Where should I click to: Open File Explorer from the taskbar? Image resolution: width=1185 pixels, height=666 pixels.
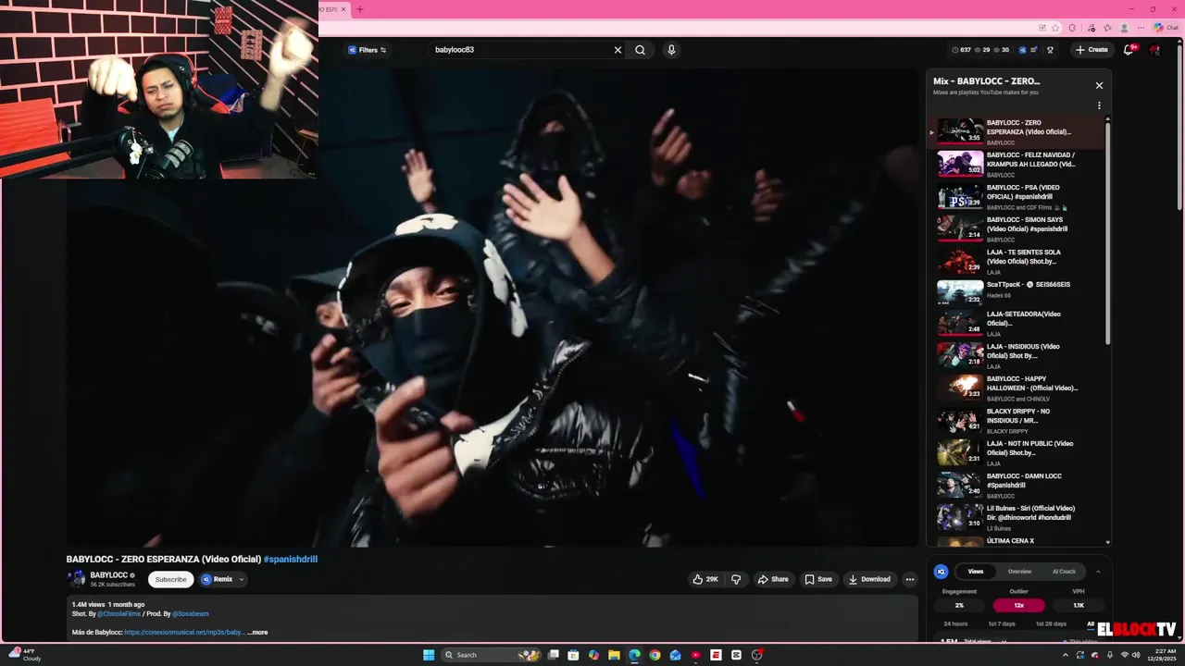[614, 655]
